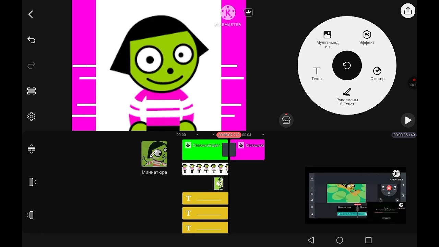Select the third yellow text layer
Screen dimensions: 439x247
click(205, 227)
